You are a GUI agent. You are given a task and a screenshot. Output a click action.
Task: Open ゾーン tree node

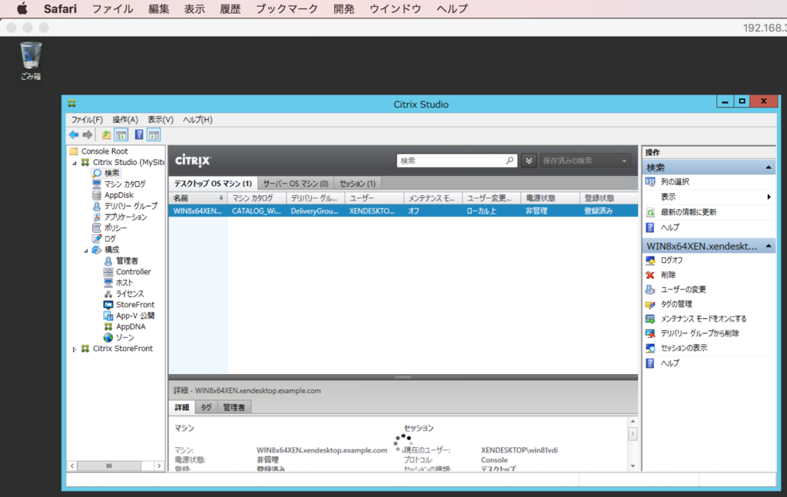point(125,337)
